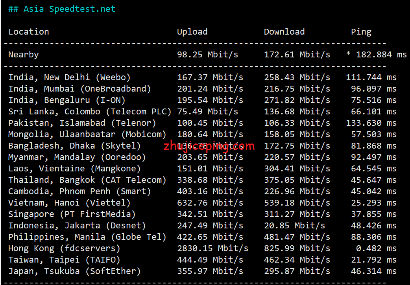Select "Myanmar, Mandalay (Ooredoo)" location text
Viewport: 410px width, 285px height.
[x=77, y=157]
